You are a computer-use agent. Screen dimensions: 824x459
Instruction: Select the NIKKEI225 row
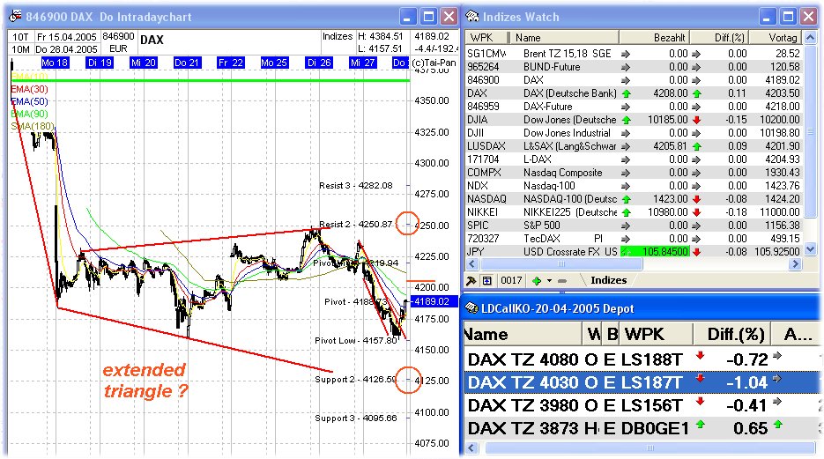pyautogui.click(x=634, y=212)
